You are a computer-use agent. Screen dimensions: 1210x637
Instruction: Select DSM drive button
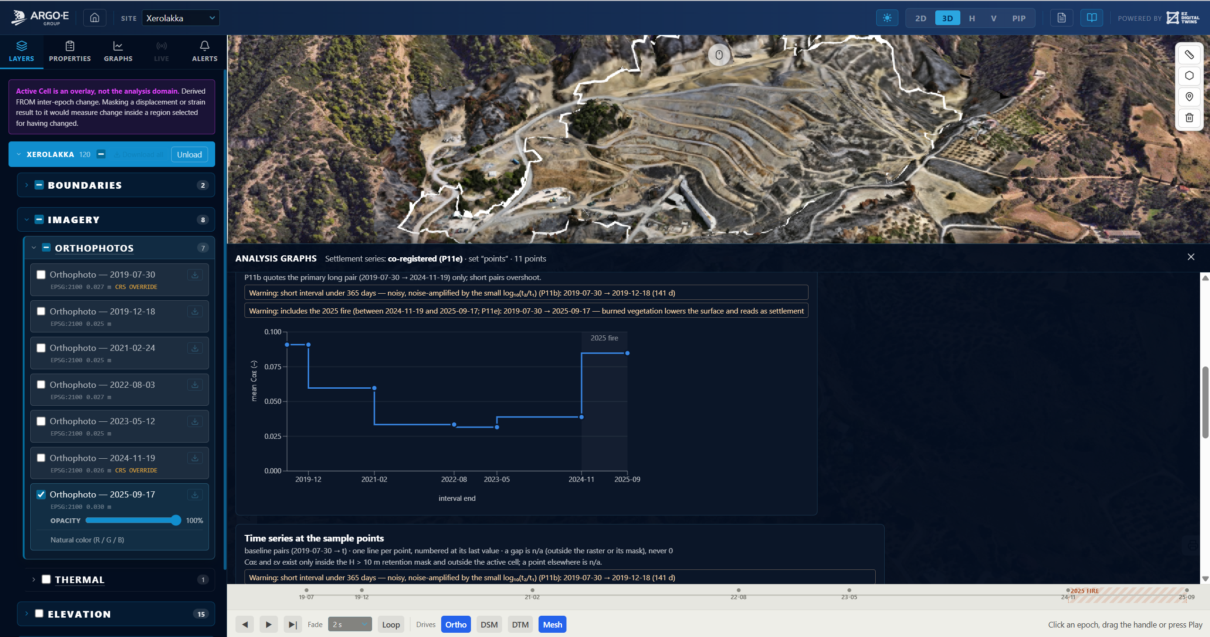[x=489, y=625]
